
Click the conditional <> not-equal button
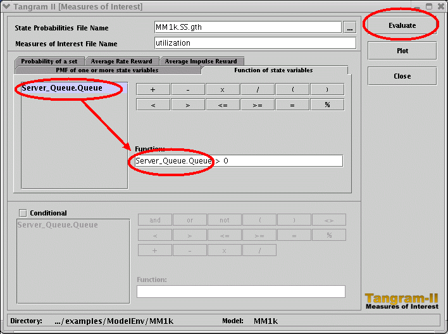329,220
